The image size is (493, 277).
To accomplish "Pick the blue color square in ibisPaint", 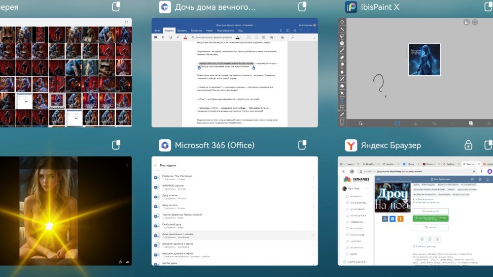I will [398, 123].
